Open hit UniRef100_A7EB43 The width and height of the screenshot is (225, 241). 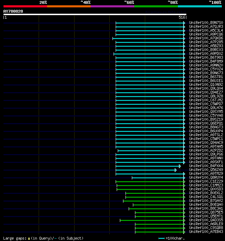coord(206,232)
